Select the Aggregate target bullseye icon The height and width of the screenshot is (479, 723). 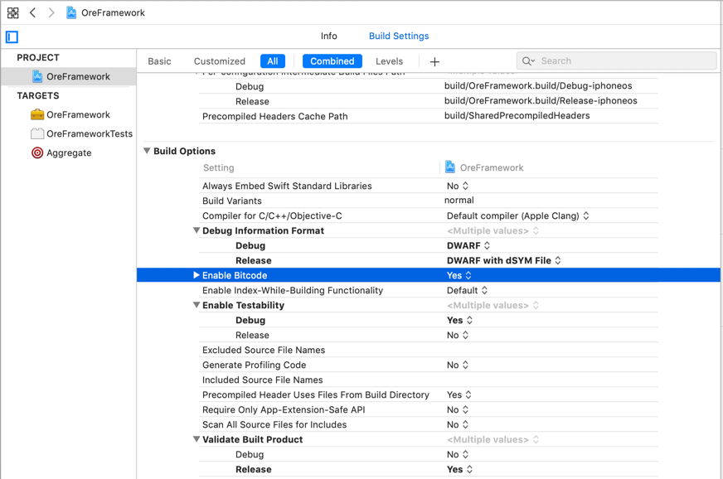37,152
